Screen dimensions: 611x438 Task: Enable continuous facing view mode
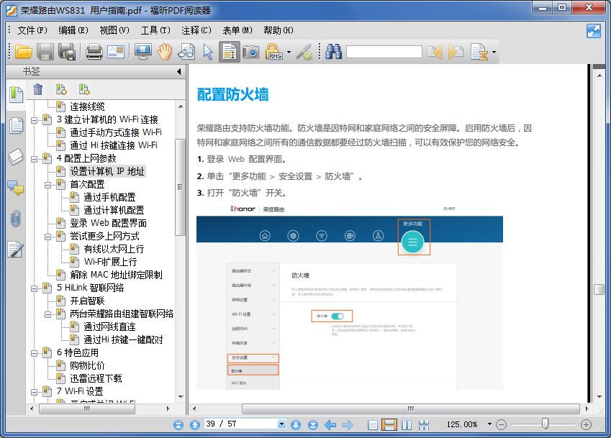424,425
